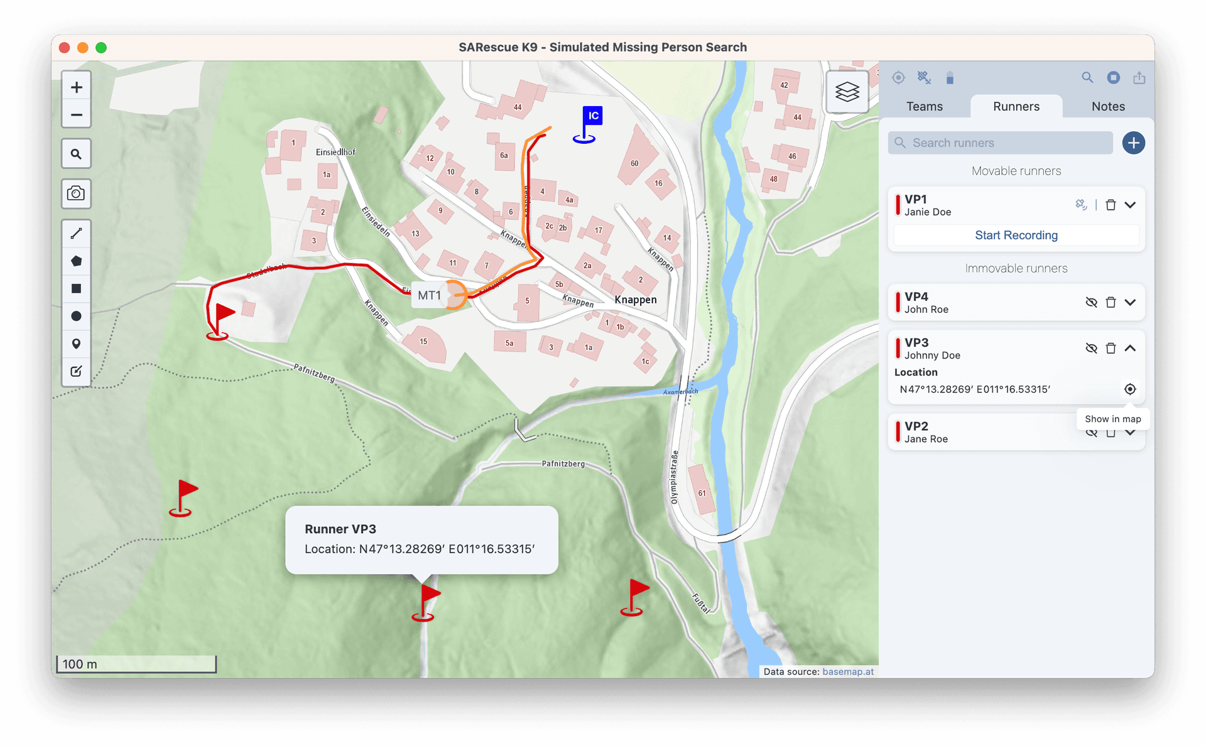Start Recording for runner VP1
This screenshot has width=1206, height=746.
[x=1016, y=235]
